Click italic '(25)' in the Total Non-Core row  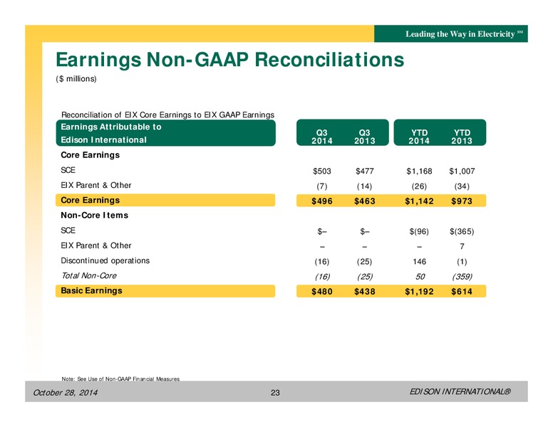click(x=365, y=277)
